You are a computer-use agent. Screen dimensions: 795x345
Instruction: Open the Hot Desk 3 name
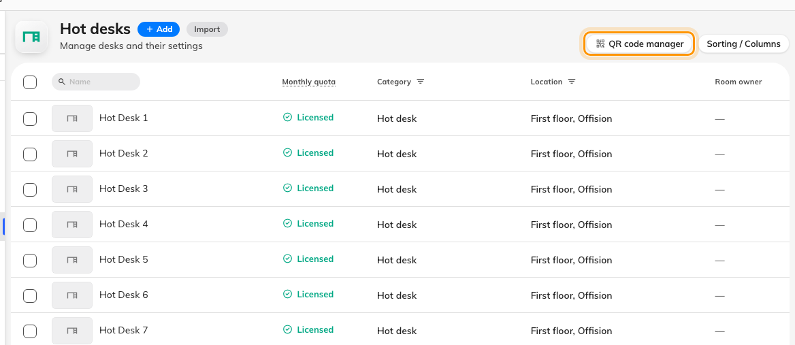click(124, 189)
